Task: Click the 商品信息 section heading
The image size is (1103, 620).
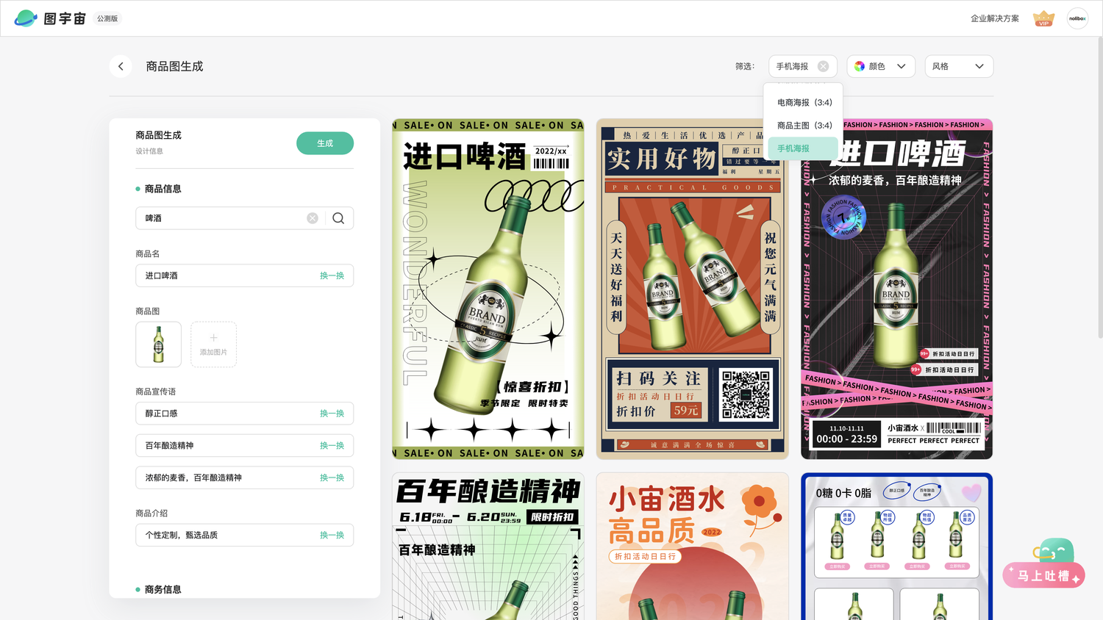Action: click(x=163, y=189)
